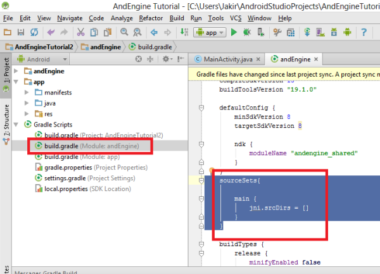Open the Refactor menu
This screenshot has width=380, height=274.
(x=150, y=18)
